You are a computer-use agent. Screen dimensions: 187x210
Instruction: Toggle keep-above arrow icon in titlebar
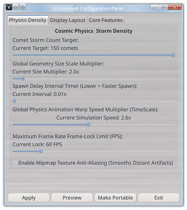coord(16,7)
